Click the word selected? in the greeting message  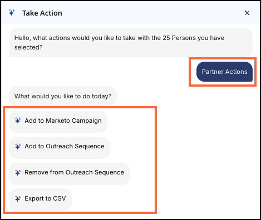[28, 47]
